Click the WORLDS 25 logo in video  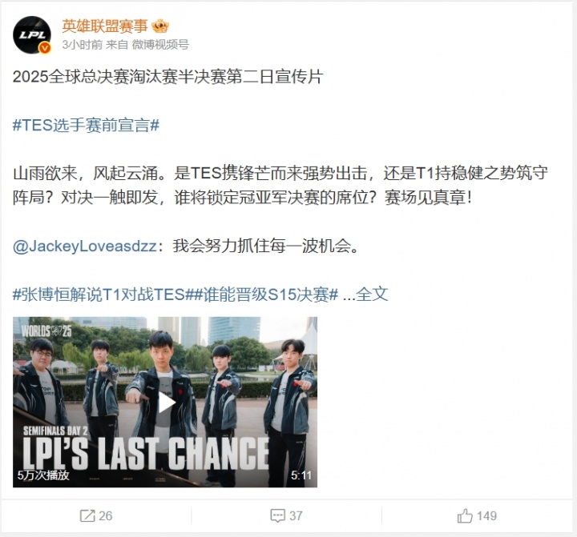click(46, 331)
